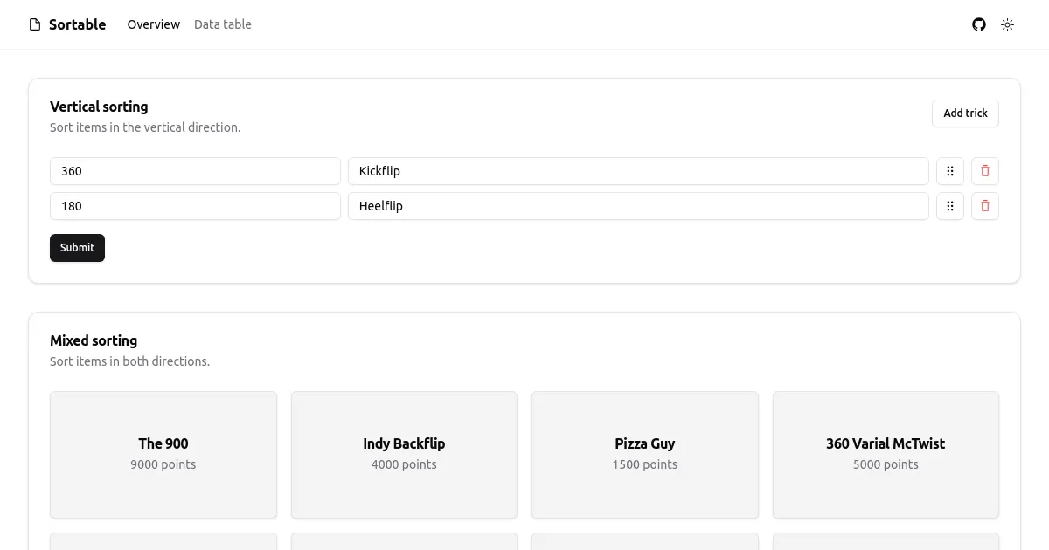The height and width of the screenshot is (550, 1049).
Task: Switch to the Data table tab
Action: pyautogui.click(x=222, y=24)
